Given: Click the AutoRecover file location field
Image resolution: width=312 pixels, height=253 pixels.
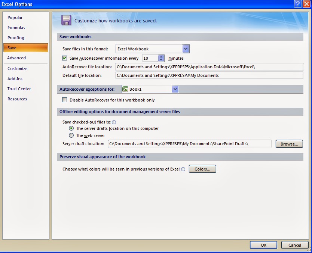Looking at the screenshot, I should pyautogui.click(x=209, y=67).
